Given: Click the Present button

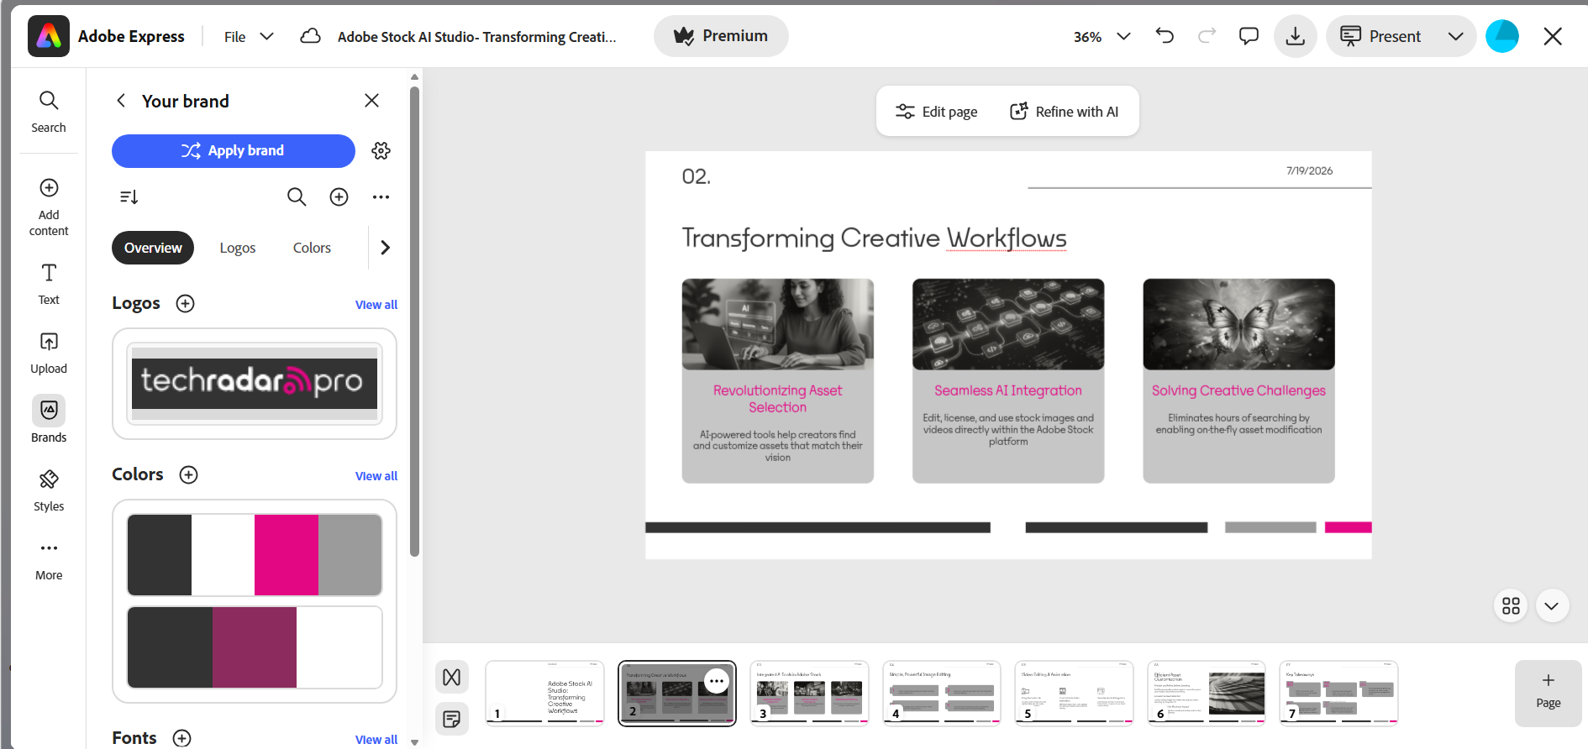Looking at the screenshot, I should click(x=1380, y=36).
